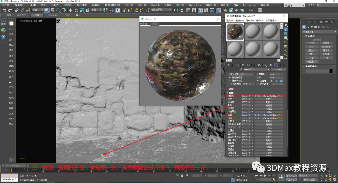Click the black object color swatch
338x183 pixels.
(x=331, y=71)
